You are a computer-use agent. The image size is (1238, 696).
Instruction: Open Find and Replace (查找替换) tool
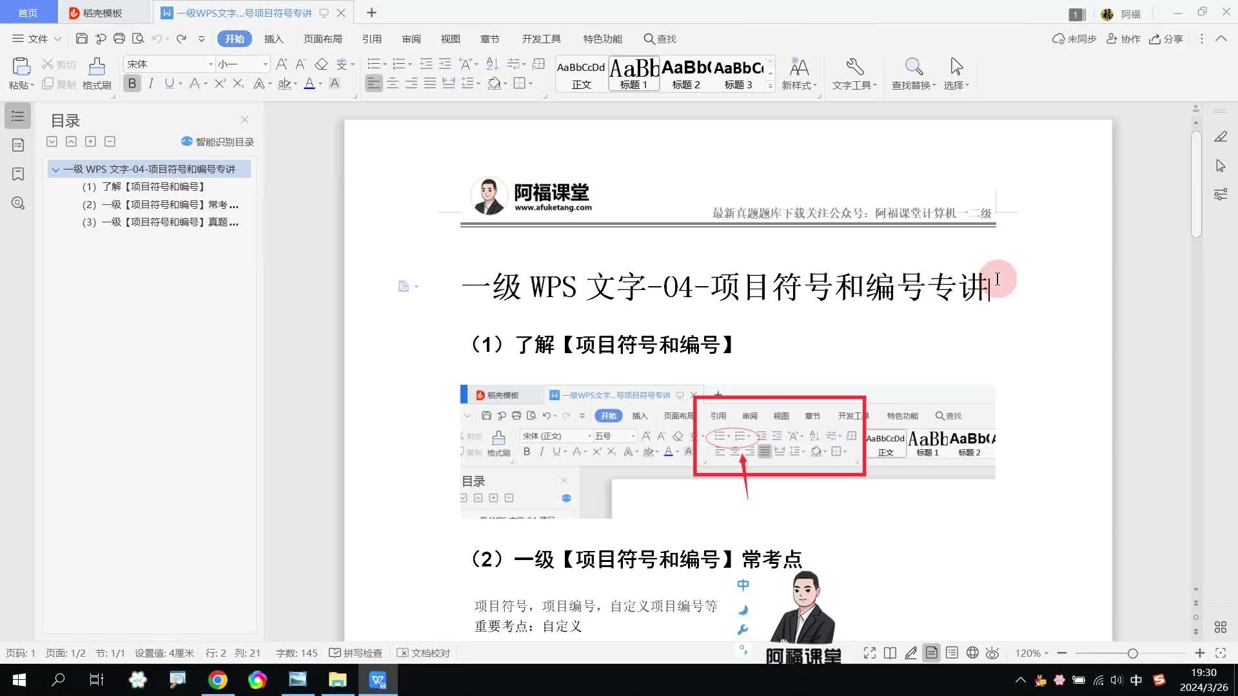tap(913, 67)
